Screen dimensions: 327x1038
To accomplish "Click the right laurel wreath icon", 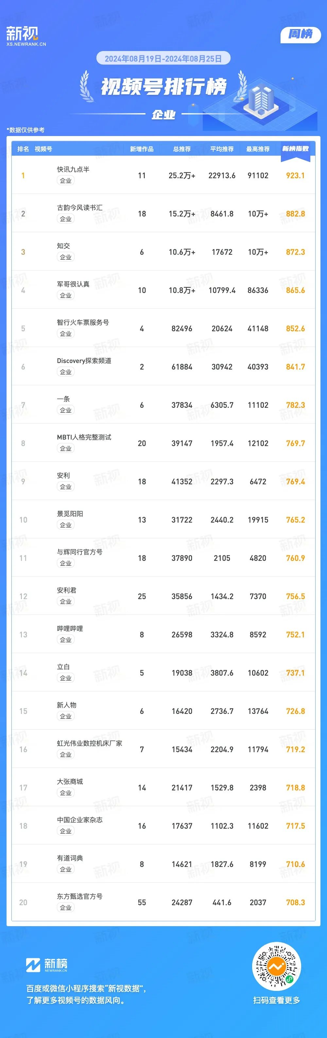I will [241, 86].
